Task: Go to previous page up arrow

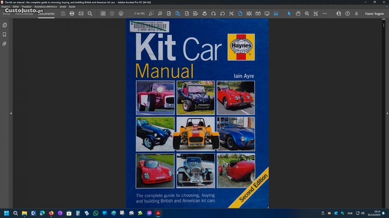Action: click(x=112, y=13)
